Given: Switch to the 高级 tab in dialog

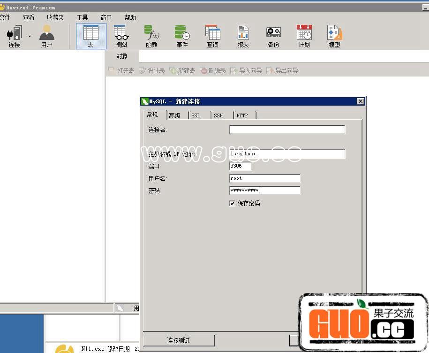Looking at the screenshot, I should (175, 115).
